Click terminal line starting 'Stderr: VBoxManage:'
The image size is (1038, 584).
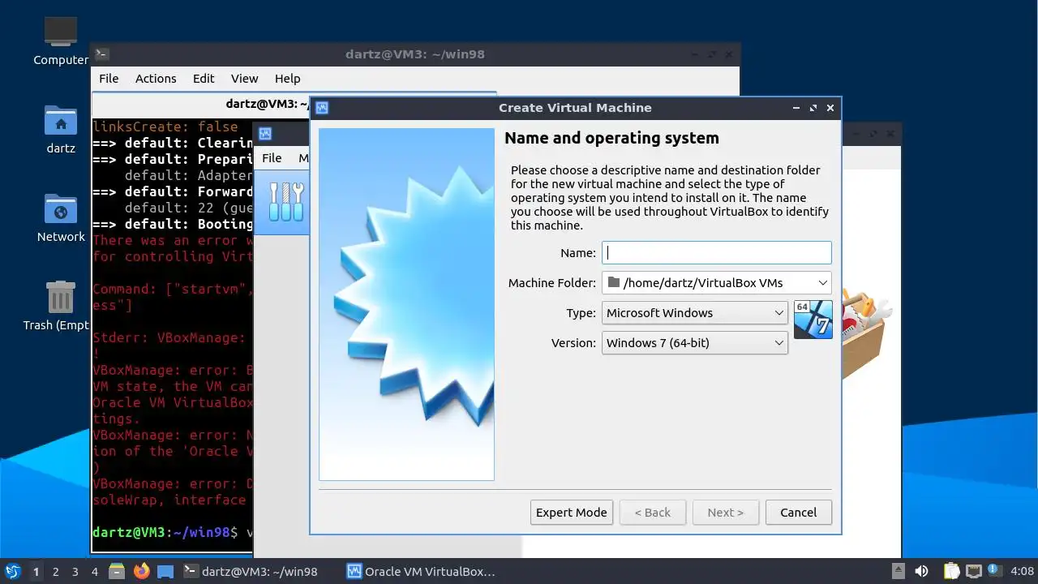[169, 337]
